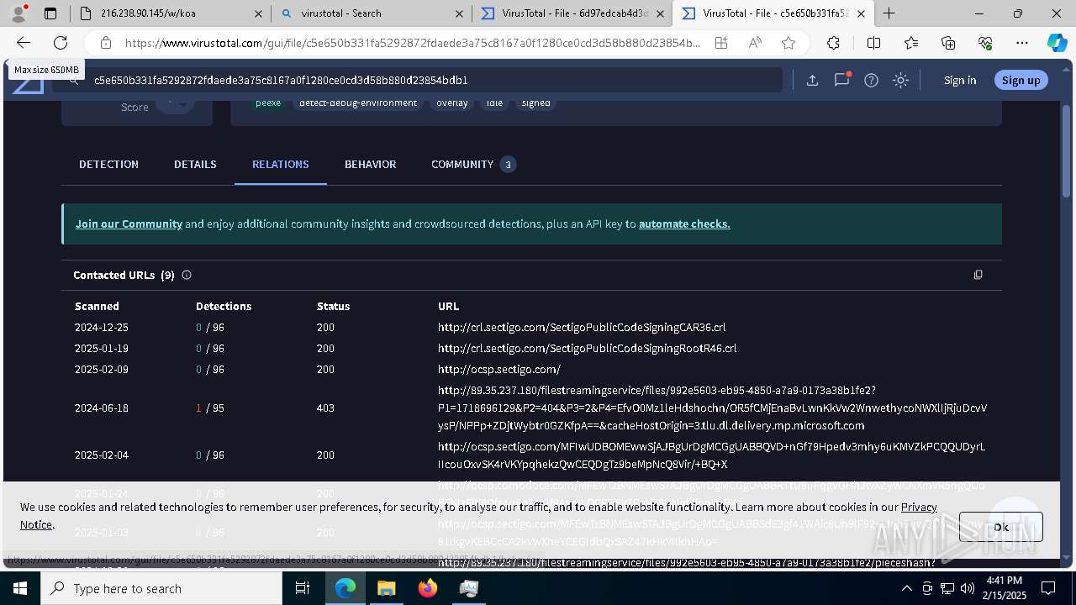This screenshot has width=1076, height=605.
Task: Toggle the VirusTotal light/dark theme
Action: click(900, 80)
